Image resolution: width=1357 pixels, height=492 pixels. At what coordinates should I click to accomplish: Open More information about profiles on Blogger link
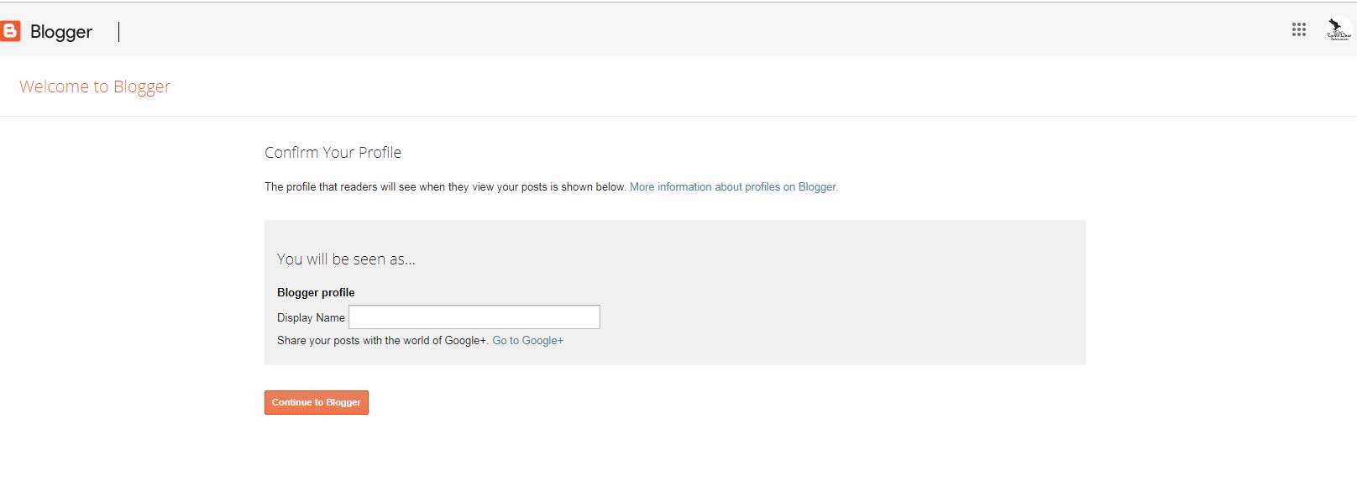(734, 186)
